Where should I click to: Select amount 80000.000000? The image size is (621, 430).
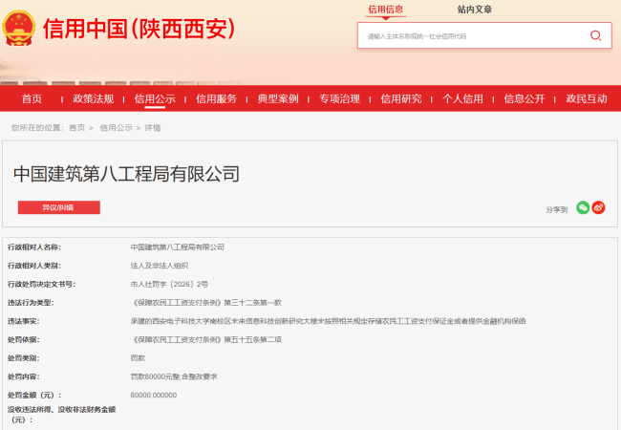click(x=154, y=396)
